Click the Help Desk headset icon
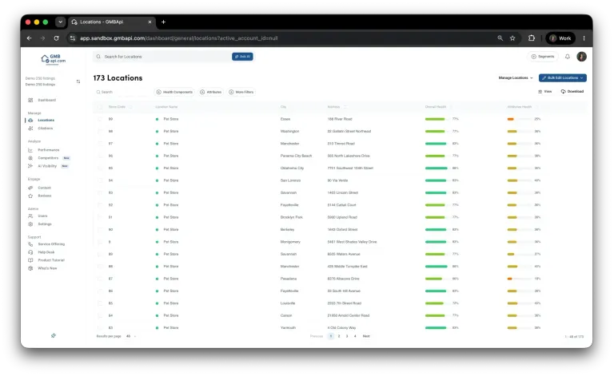The height and width of the screenshot is (376, 614). (30, 252)
